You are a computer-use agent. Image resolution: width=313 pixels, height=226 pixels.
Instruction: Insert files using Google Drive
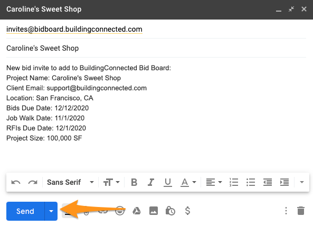[x=137, y=211]
